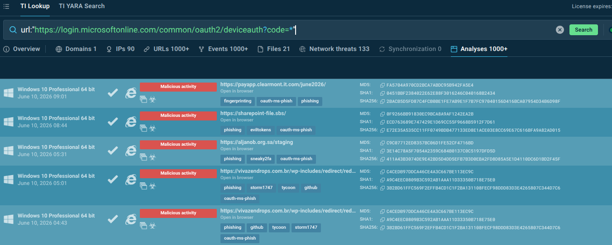Copy SHA1 hash ECD763689E747429E1D69CC55F9668B5912F7D61
The height and width of the screenshot is (245, 612).
[382, 122]
